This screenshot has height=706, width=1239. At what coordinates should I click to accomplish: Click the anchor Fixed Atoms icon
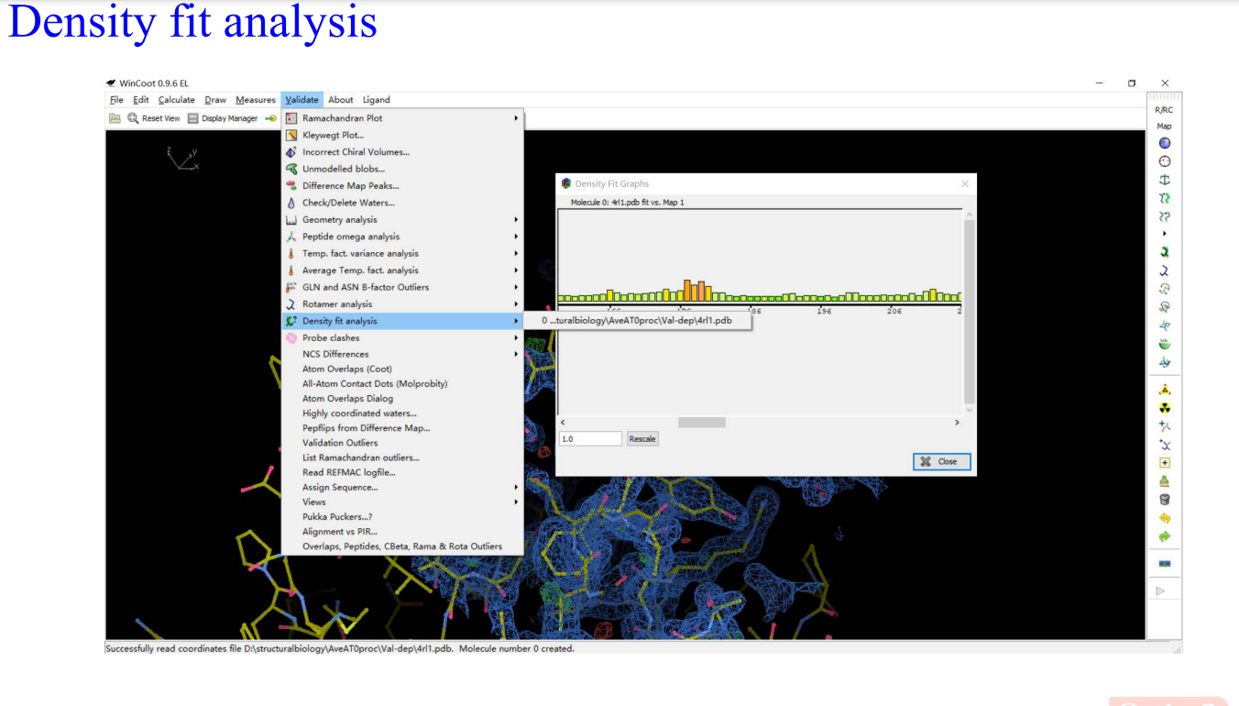pos(1165,180)
